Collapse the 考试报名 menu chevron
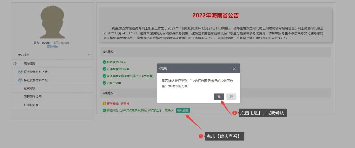Image resolution: width=355 pixels, height=148 pixels. pos(89,55)
